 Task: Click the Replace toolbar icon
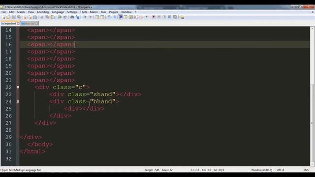coord(77,17)
